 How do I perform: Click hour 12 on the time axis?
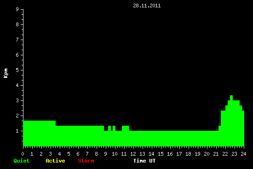(x=133, y=154)
